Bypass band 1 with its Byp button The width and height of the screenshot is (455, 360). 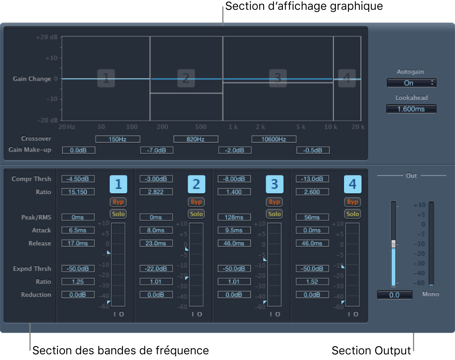click(x=118, y=202)
